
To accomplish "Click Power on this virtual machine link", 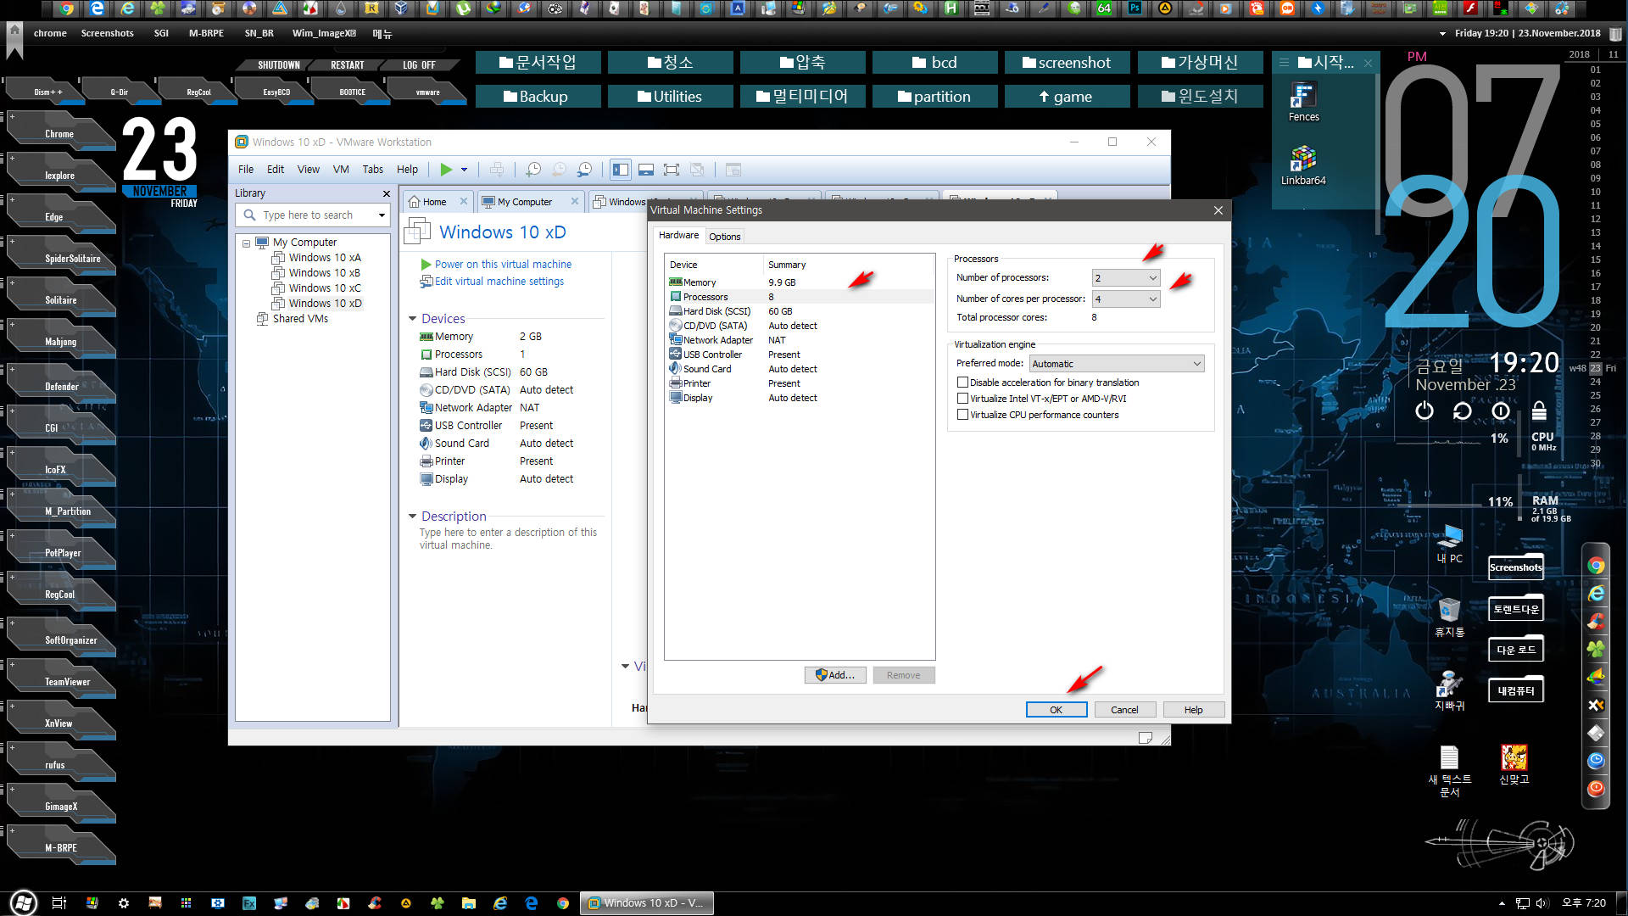I will click(x=503, y=265).
